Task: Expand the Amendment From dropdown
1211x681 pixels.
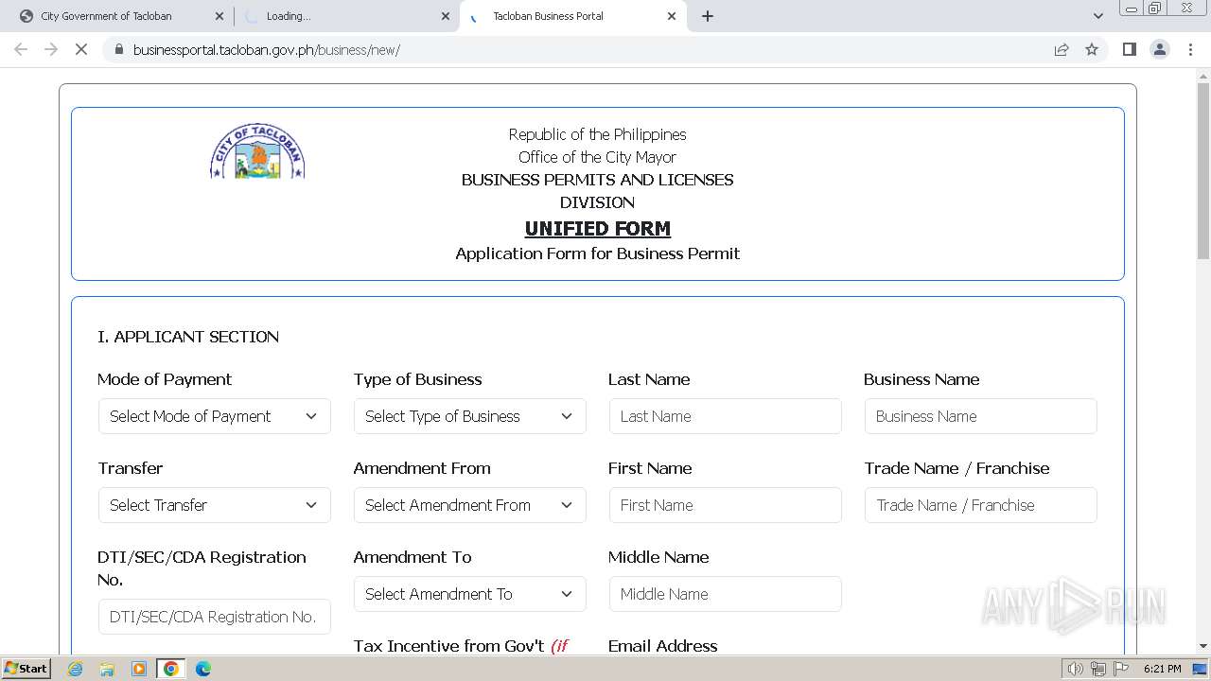Action: (470, 505)
